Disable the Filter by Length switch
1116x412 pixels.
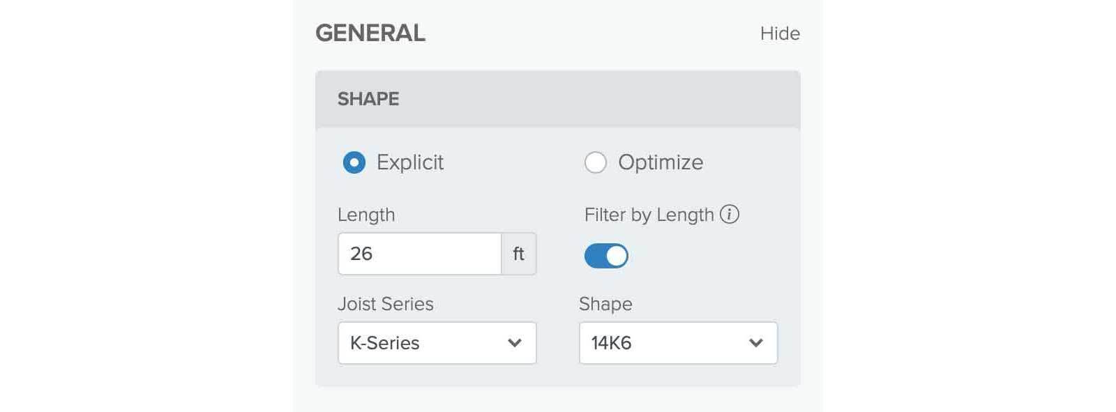pos(606,256)
